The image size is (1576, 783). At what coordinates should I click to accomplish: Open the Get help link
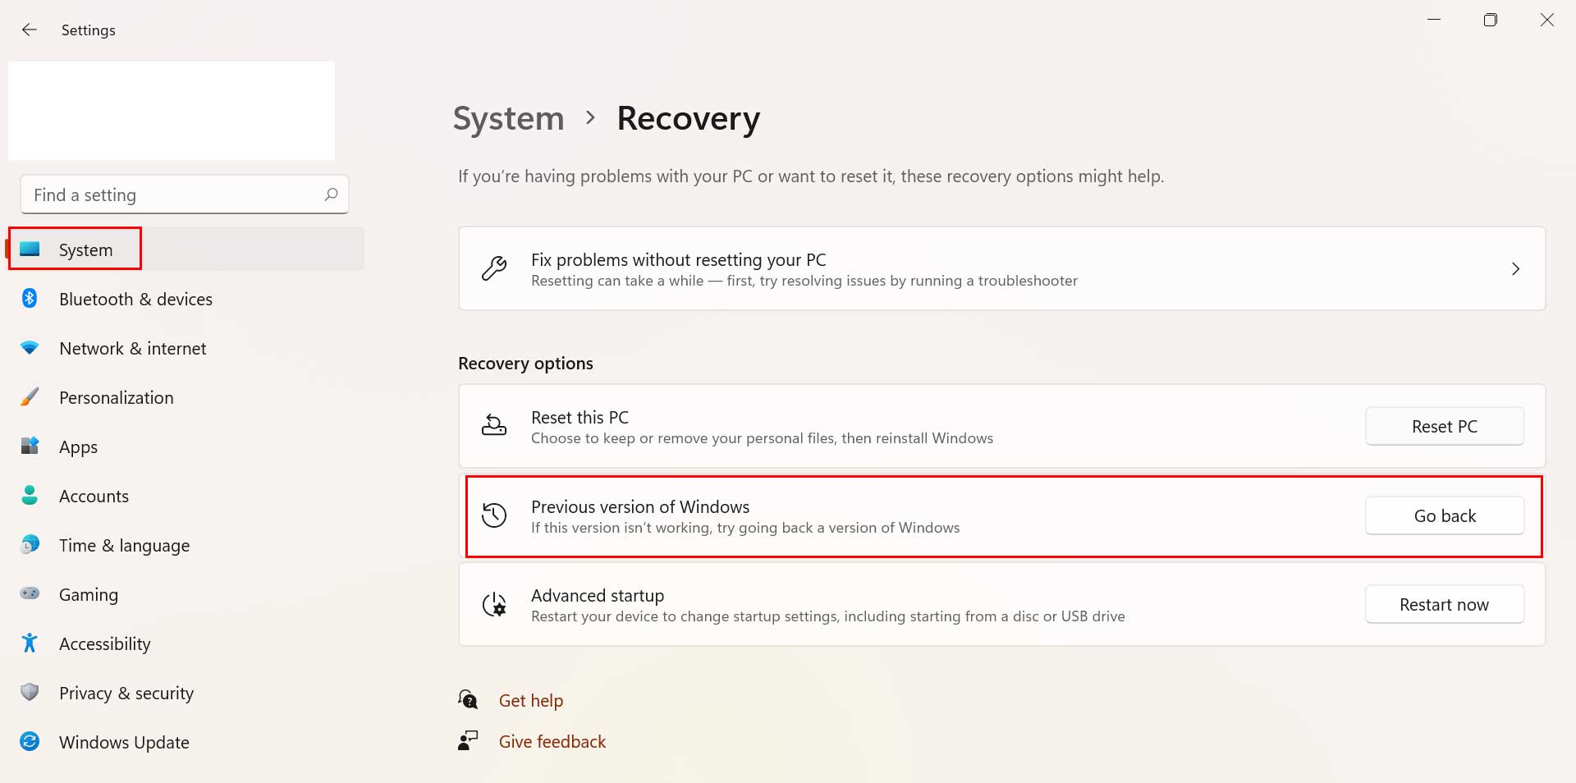[530, 700]
